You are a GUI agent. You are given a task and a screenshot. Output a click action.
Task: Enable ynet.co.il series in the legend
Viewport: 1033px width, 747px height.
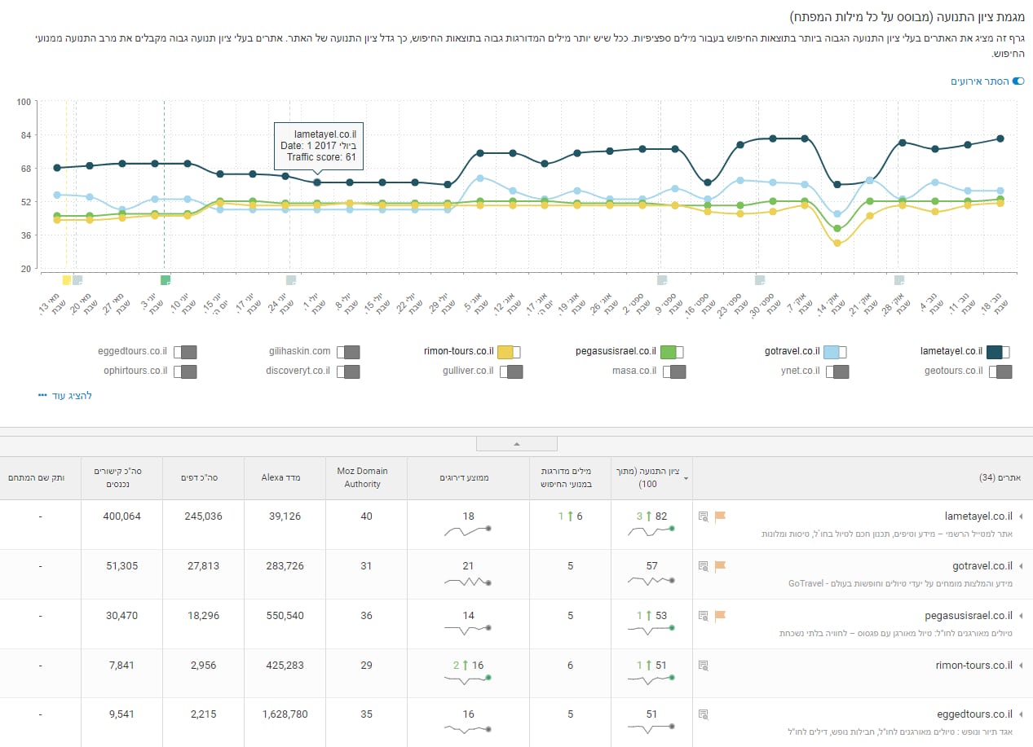(x=837, y=371)
